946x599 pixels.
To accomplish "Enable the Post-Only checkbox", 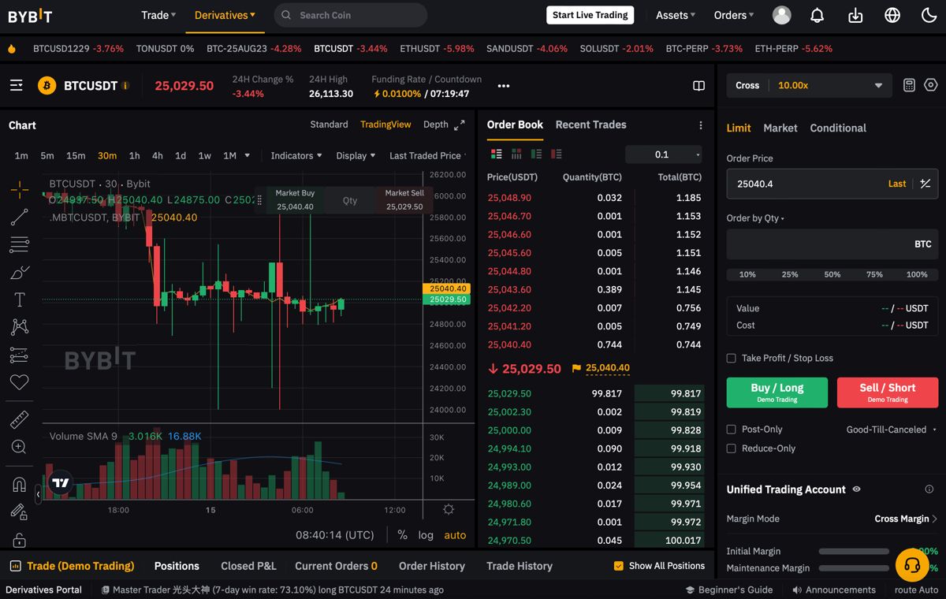I will [732, 430].
